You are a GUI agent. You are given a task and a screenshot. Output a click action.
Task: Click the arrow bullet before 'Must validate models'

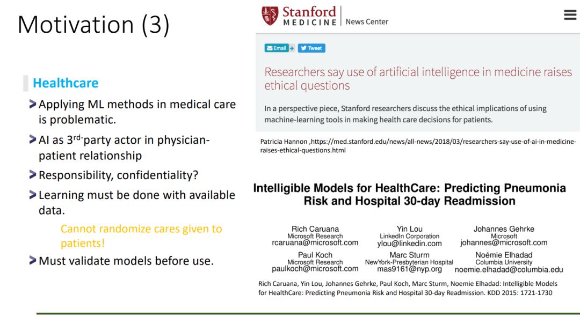click(x=33, y=261)
